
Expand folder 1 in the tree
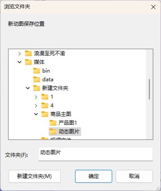tap(36, 97)
